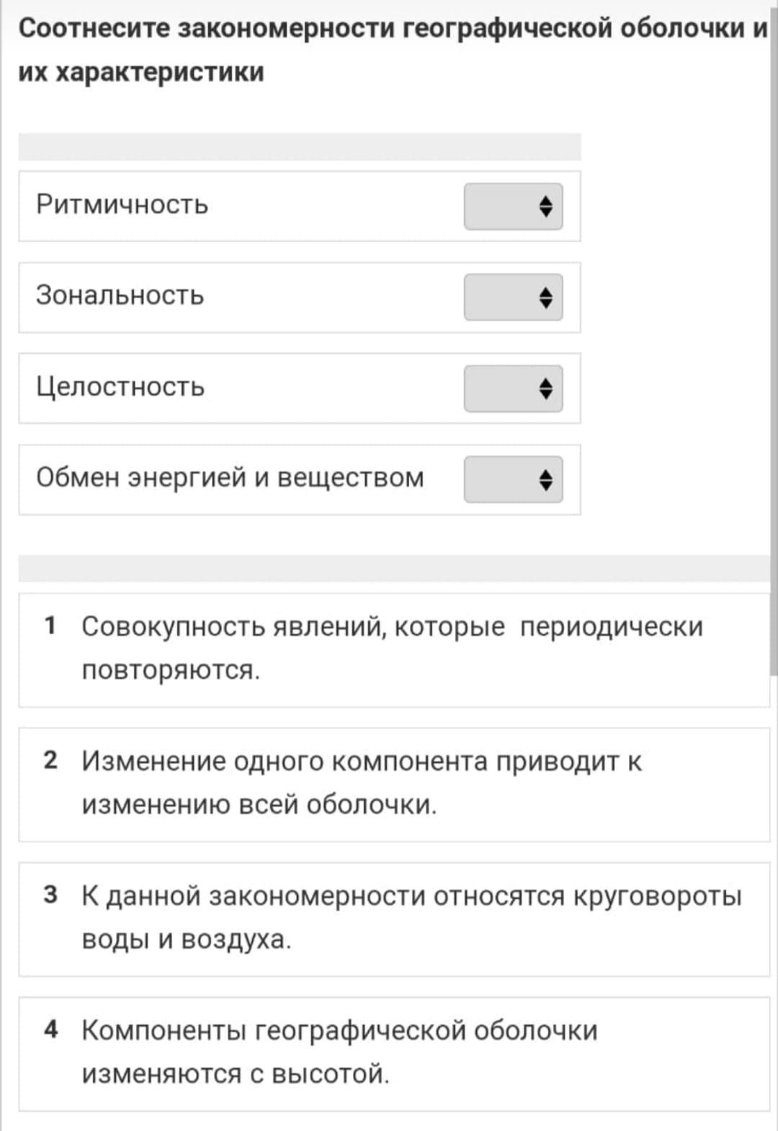This screenshot has height=1131, width=778.
Task: Click the Ритмичность label
Action: click(x=122, y=205)
